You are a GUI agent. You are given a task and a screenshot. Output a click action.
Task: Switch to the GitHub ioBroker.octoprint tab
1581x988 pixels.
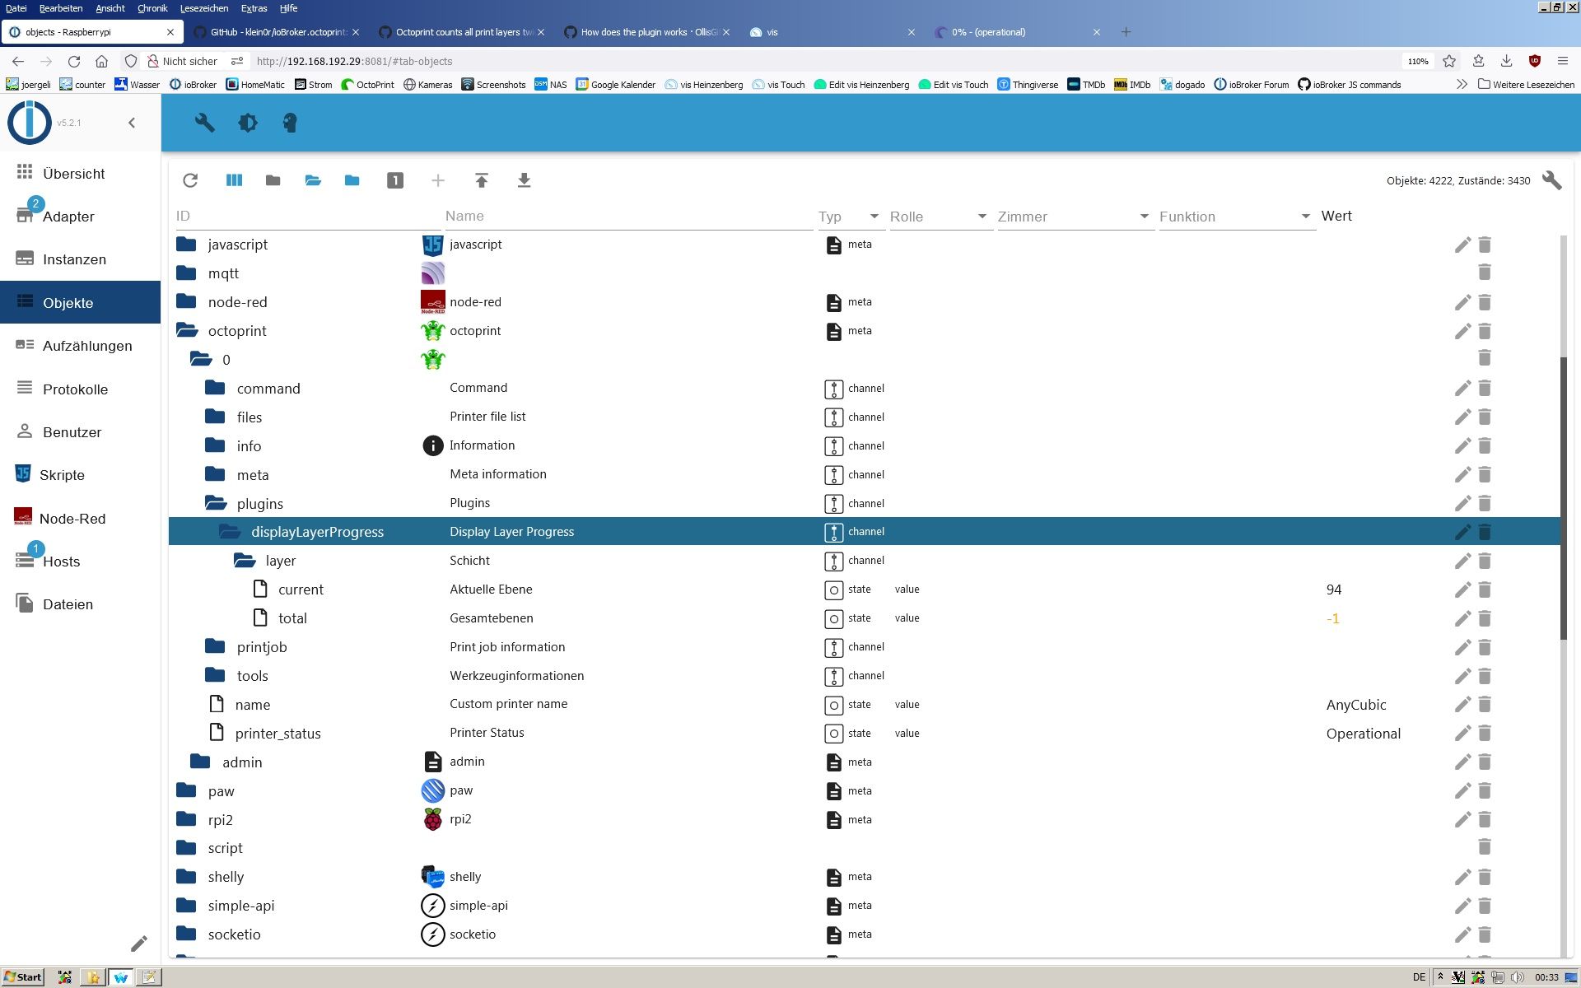point(277,32)
